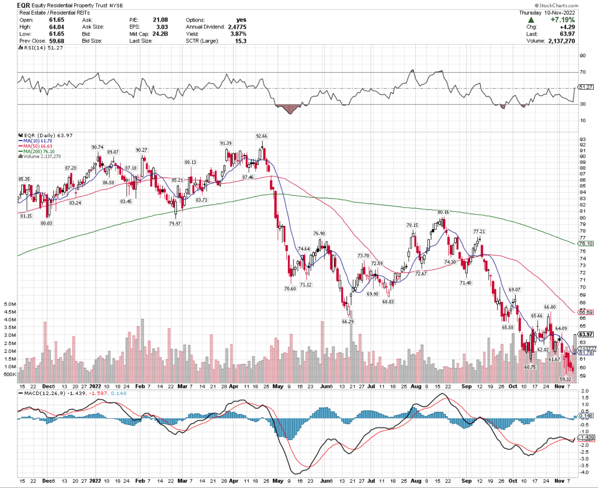Screen dimensions: 598x488
Task: Click the Volume 2,137,270 legend entry on chart
Action: (x=42, y=156)
